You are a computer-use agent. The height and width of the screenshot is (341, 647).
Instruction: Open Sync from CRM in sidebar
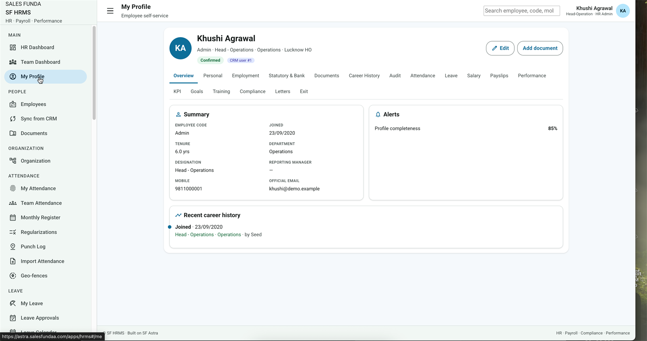46,119
